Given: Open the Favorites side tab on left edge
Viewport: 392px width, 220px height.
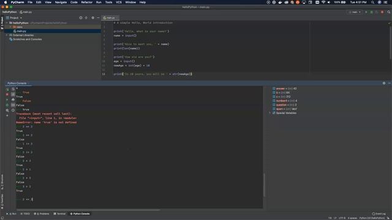Looking at the screenshot, I should (2, 202).
